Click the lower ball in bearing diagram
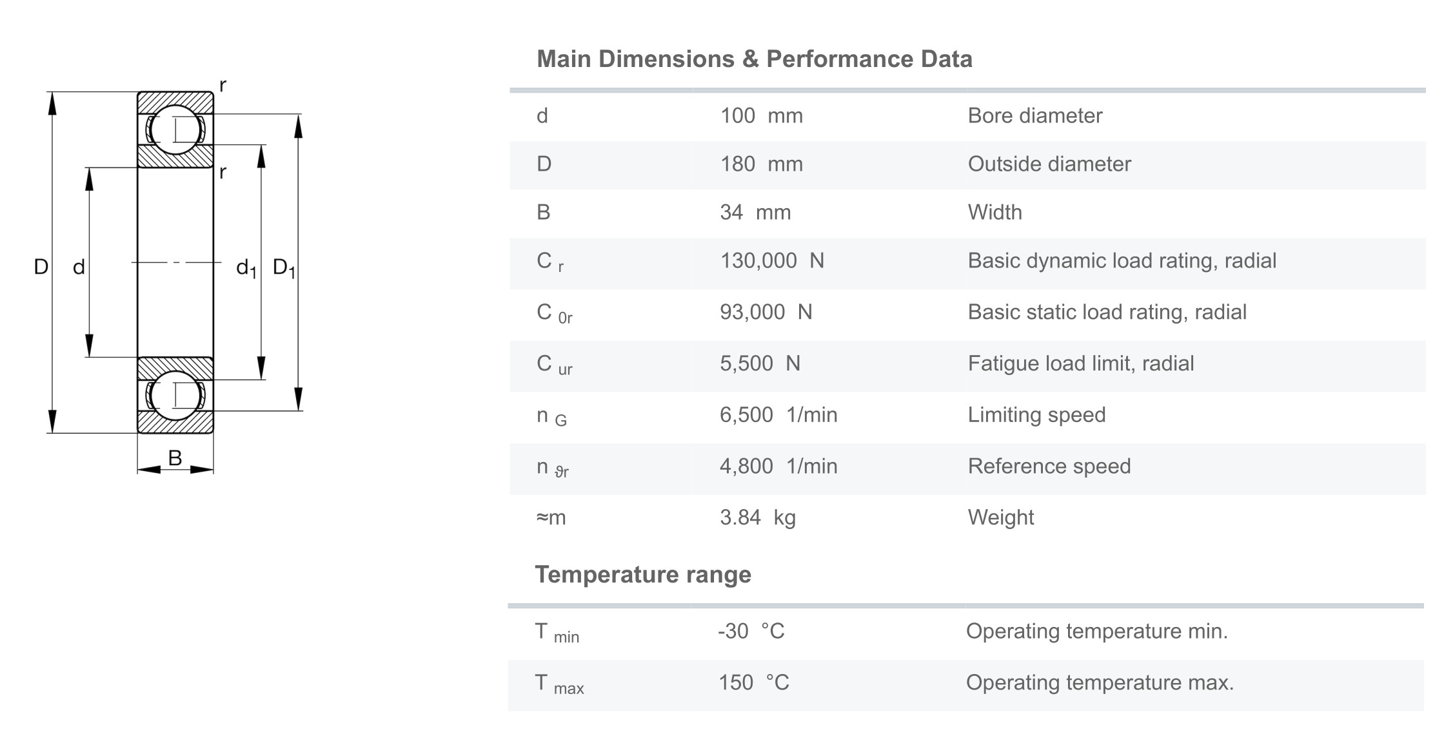 tap(175, 395)
